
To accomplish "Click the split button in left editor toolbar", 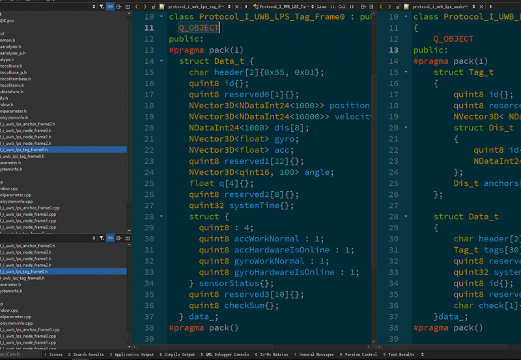I will click(x=363, y=7).
